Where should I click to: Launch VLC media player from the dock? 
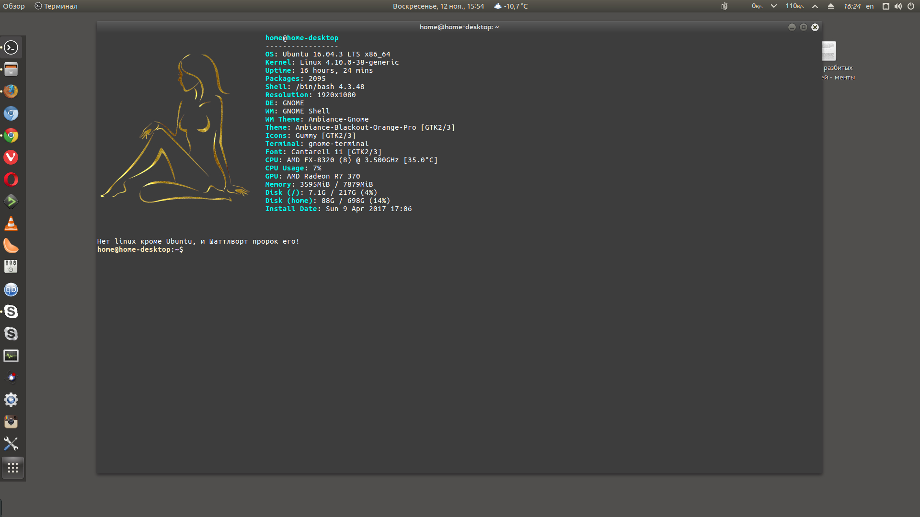[x=11, y=223]
